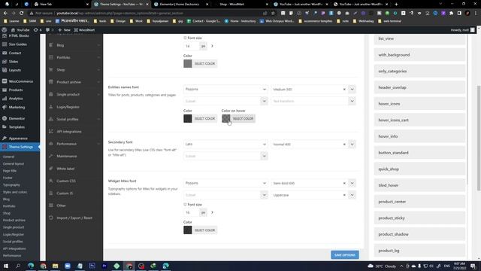Click the grey color swatch near the top
Screen dimensions: 481x271
pos(188,63)
